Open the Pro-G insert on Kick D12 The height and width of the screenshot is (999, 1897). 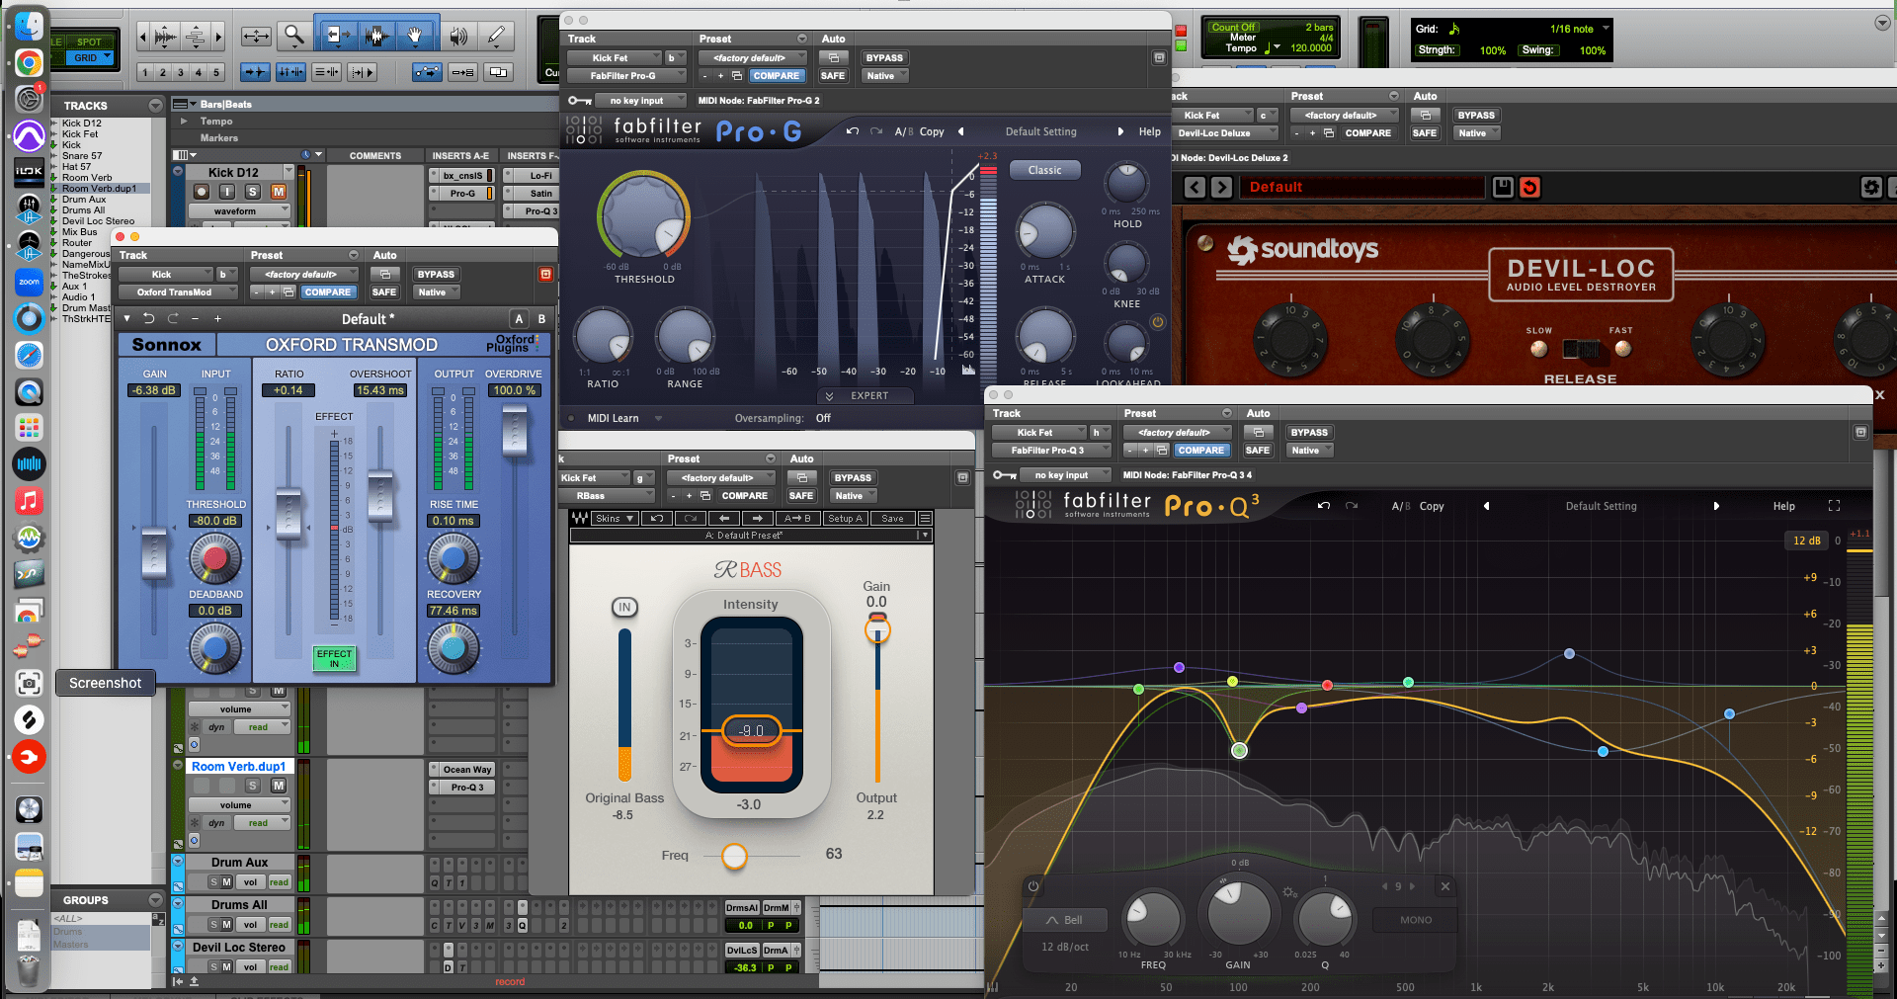tap(461, 194)
